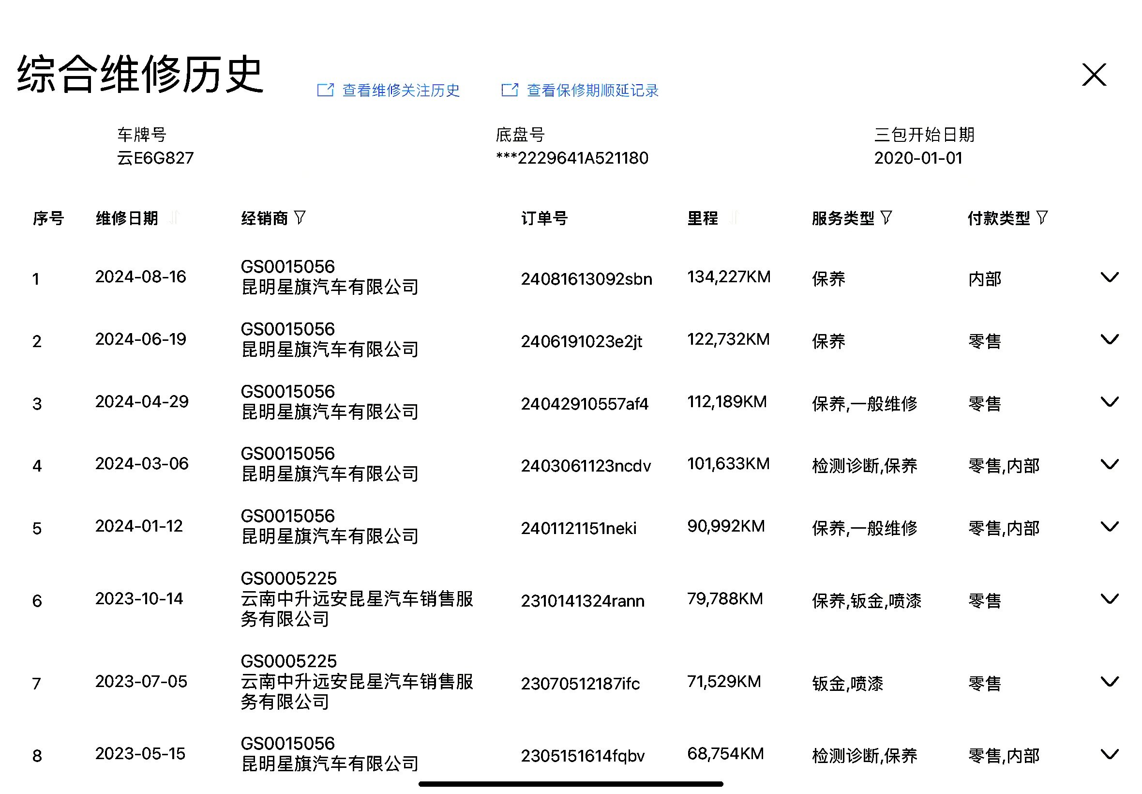Click dealer name in row 6 (2023-10-14)

[x=357, y=609]
